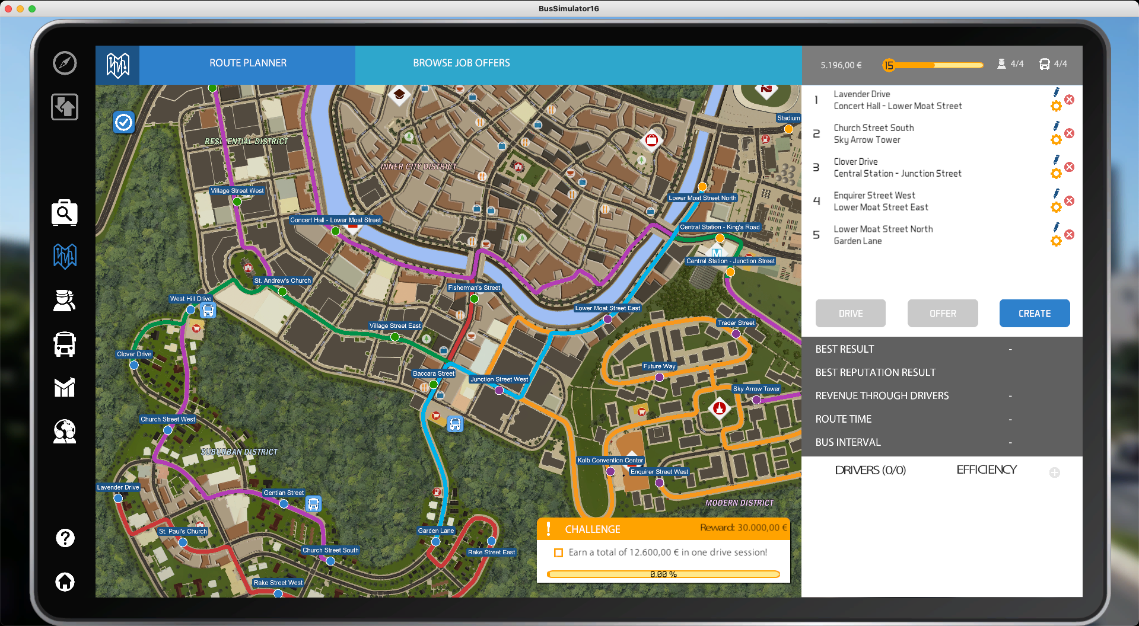Select the route map icon in sidebar
Screen dimensions: 1139x626
[65, 256]
